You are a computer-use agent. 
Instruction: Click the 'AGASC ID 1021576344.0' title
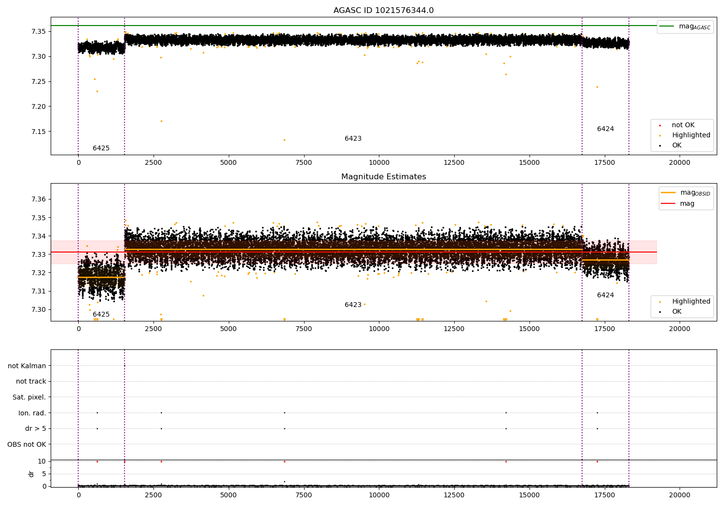coord(383,11)
